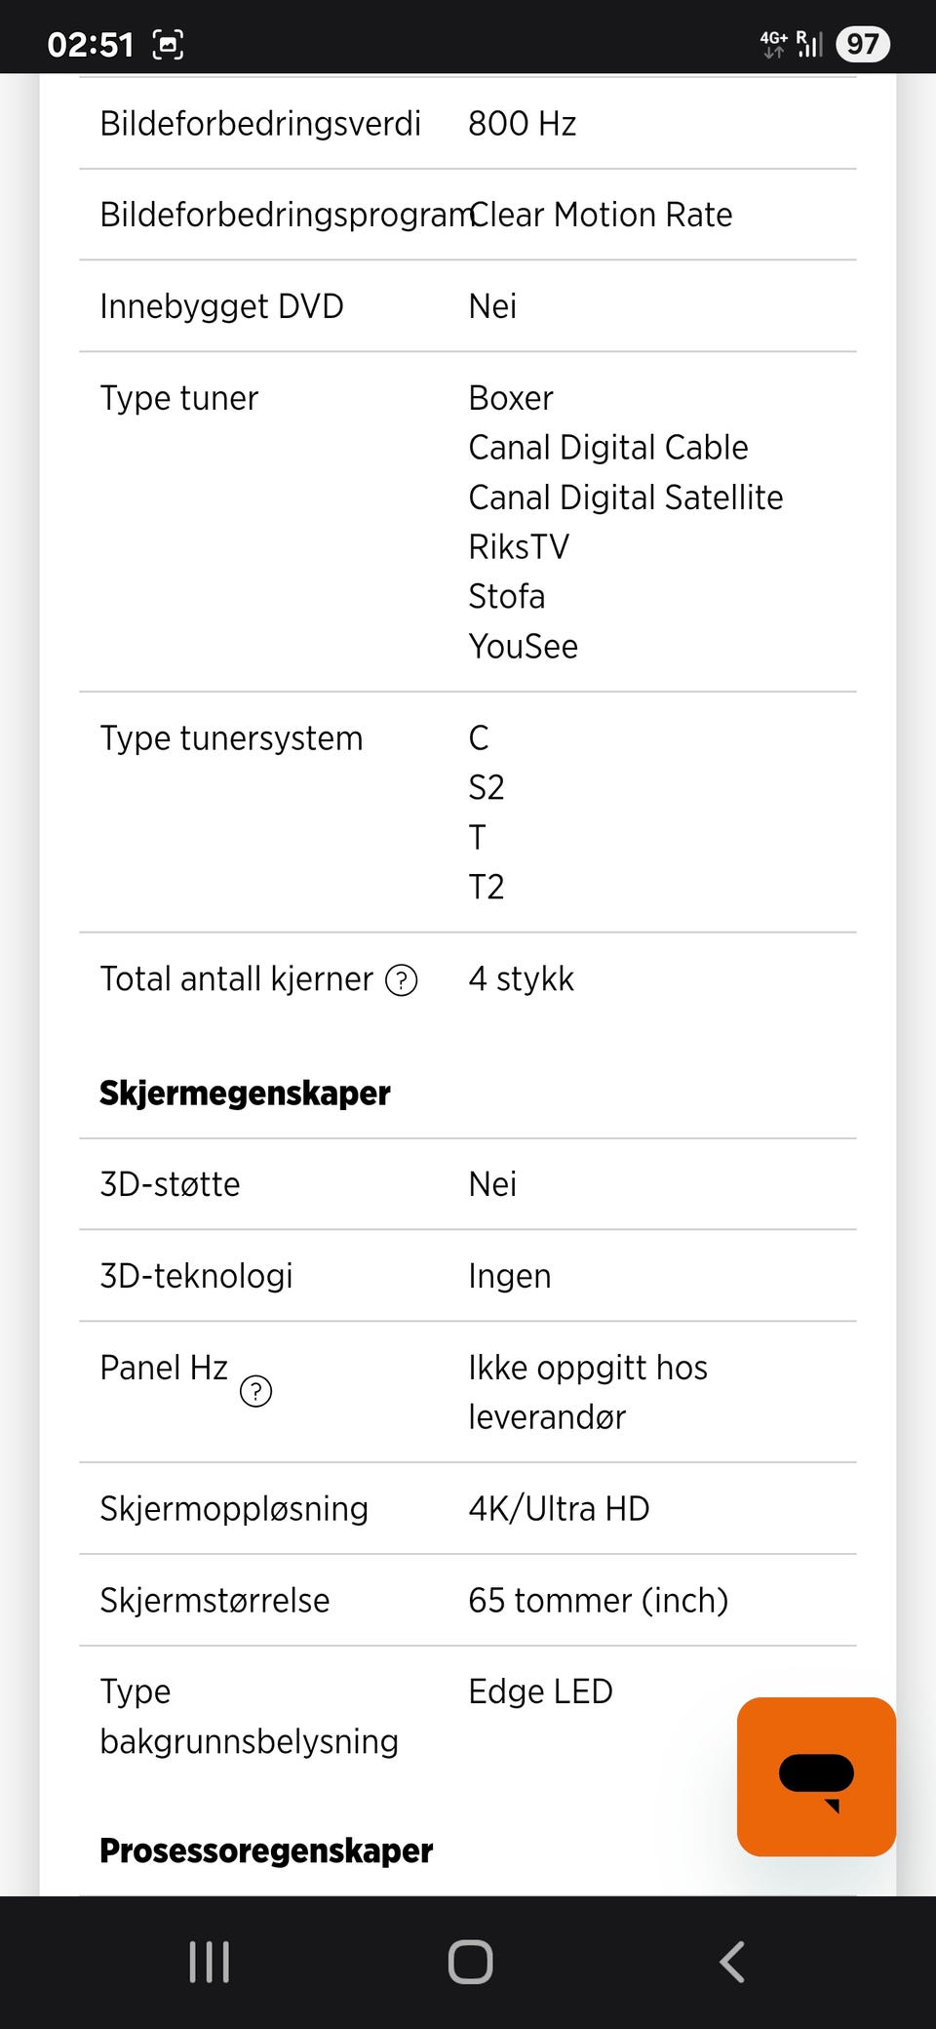Tap the Edge LED backlight value
Image resolution: width=936 pixels, height=2029 pixels.
(x=540, y=1691)
